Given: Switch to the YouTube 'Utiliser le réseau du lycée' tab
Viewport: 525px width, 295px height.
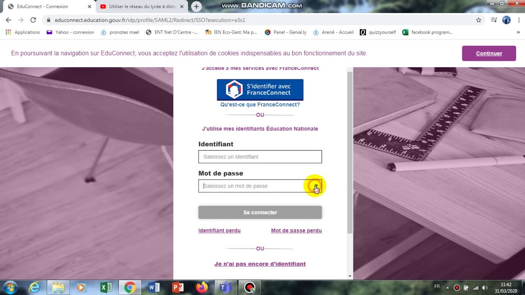Looking at the screenshot, I should pyautogui.click(x=142, y=7).
